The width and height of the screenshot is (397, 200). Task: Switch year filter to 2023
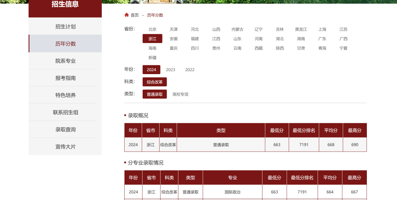(x=171, y=70)
